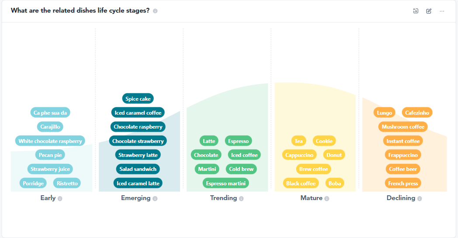Image resolution: width=458 pixels, height=238 pixels.
Task: Select the Ca phe sua da tag
Action: [50, 113]
